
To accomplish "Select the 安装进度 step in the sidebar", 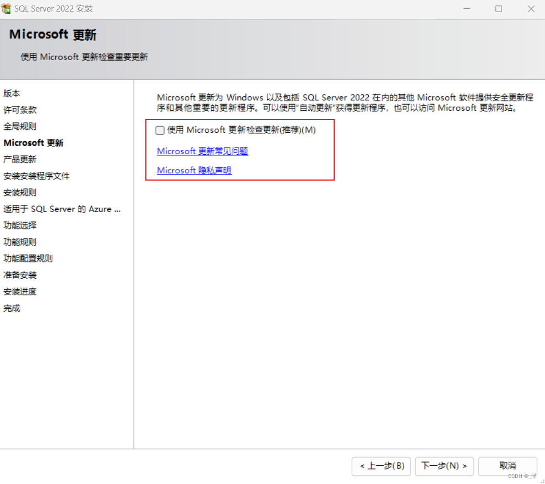I will coord(20,291).
